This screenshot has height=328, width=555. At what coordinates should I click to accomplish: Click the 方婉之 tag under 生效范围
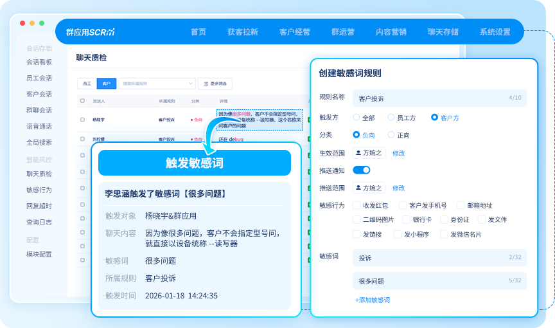[369, 153]
